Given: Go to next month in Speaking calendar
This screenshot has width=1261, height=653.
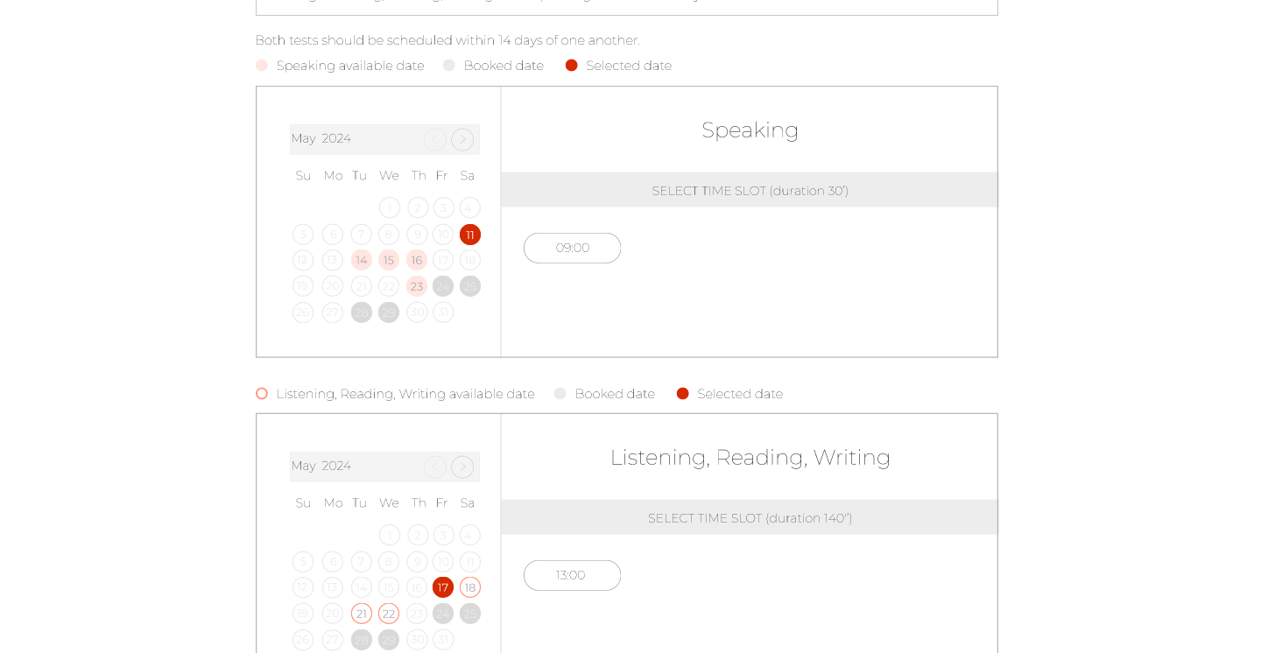Looking at the screenshot, I should [462, 139].
